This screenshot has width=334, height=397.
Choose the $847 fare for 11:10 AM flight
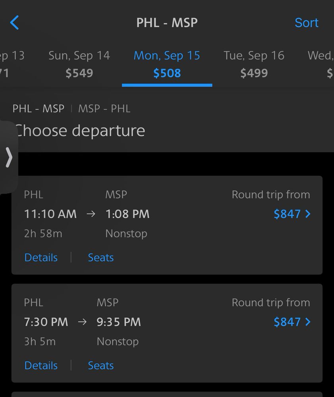[287, 214]
